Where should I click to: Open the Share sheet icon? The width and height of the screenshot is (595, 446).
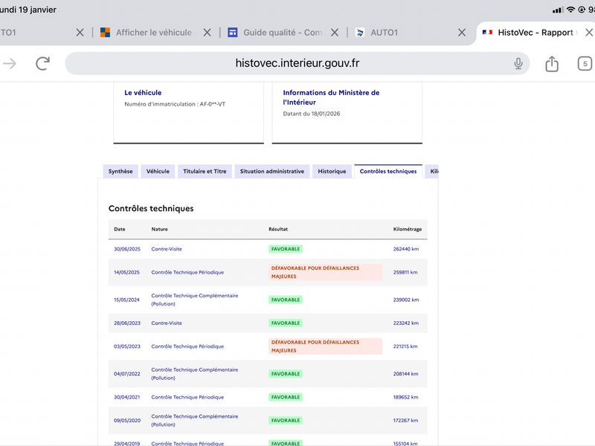click(x=552, y=64)
